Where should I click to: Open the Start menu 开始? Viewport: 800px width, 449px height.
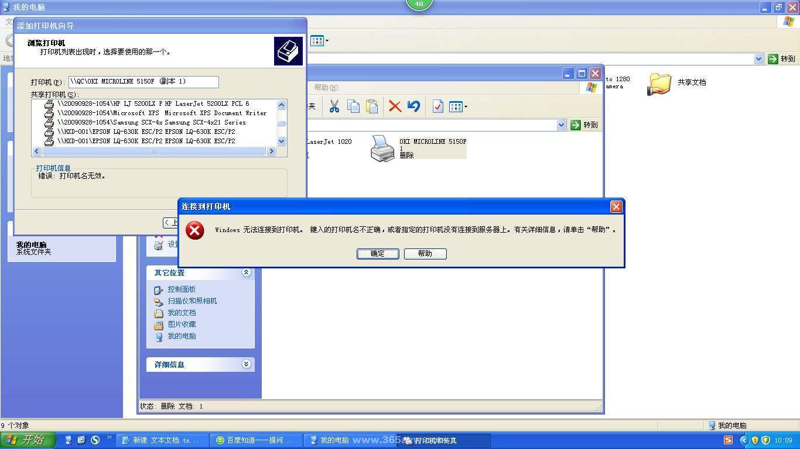[x=28, y=440]
